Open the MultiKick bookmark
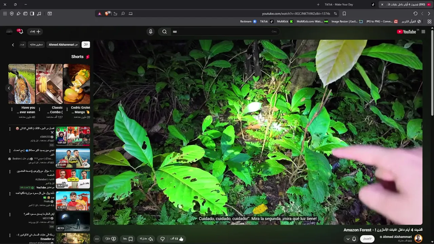Image resolution: width=434 pixels, height=244 pixels. tap(285, 21)
